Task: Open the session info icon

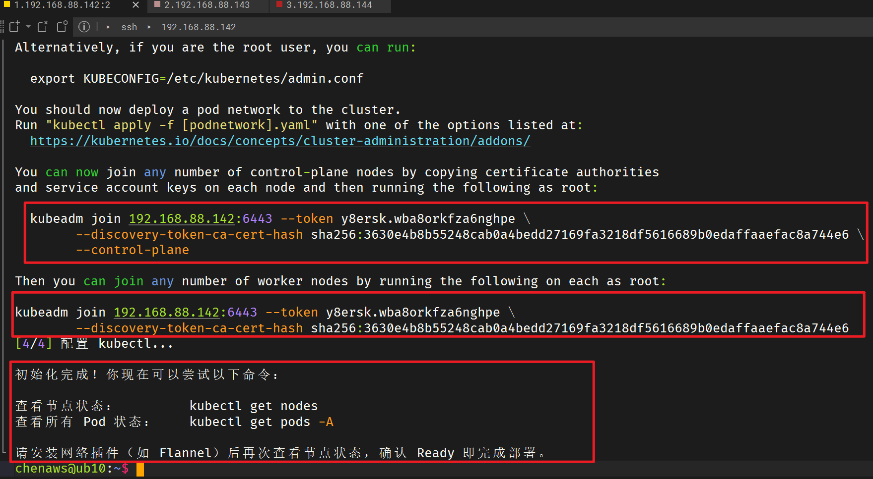Action: pos(84,27)
